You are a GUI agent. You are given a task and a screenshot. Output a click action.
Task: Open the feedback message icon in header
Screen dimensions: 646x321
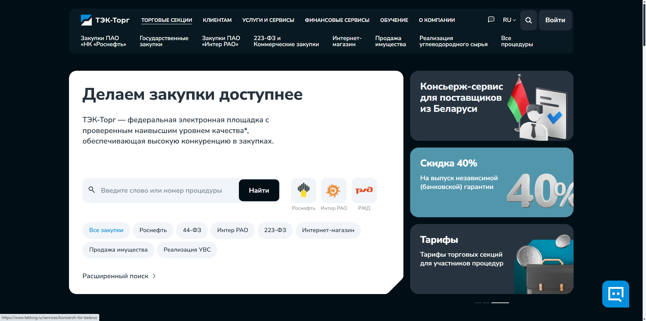491,20
